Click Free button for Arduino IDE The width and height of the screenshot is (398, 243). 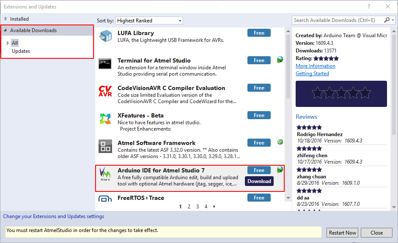259,170
